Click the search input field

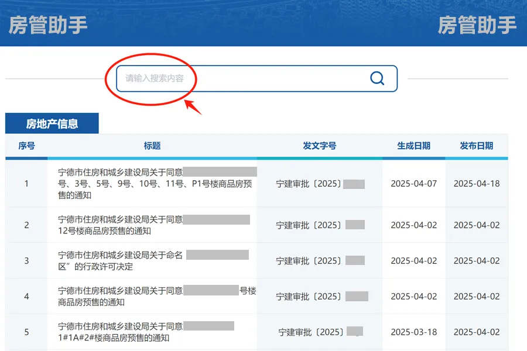click(240, 78)
